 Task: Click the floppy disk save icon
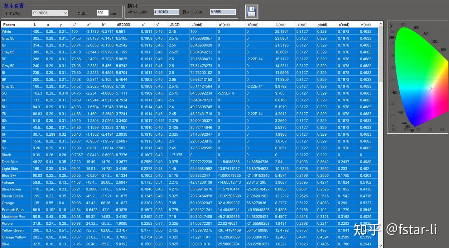click(x=251, y=12)
